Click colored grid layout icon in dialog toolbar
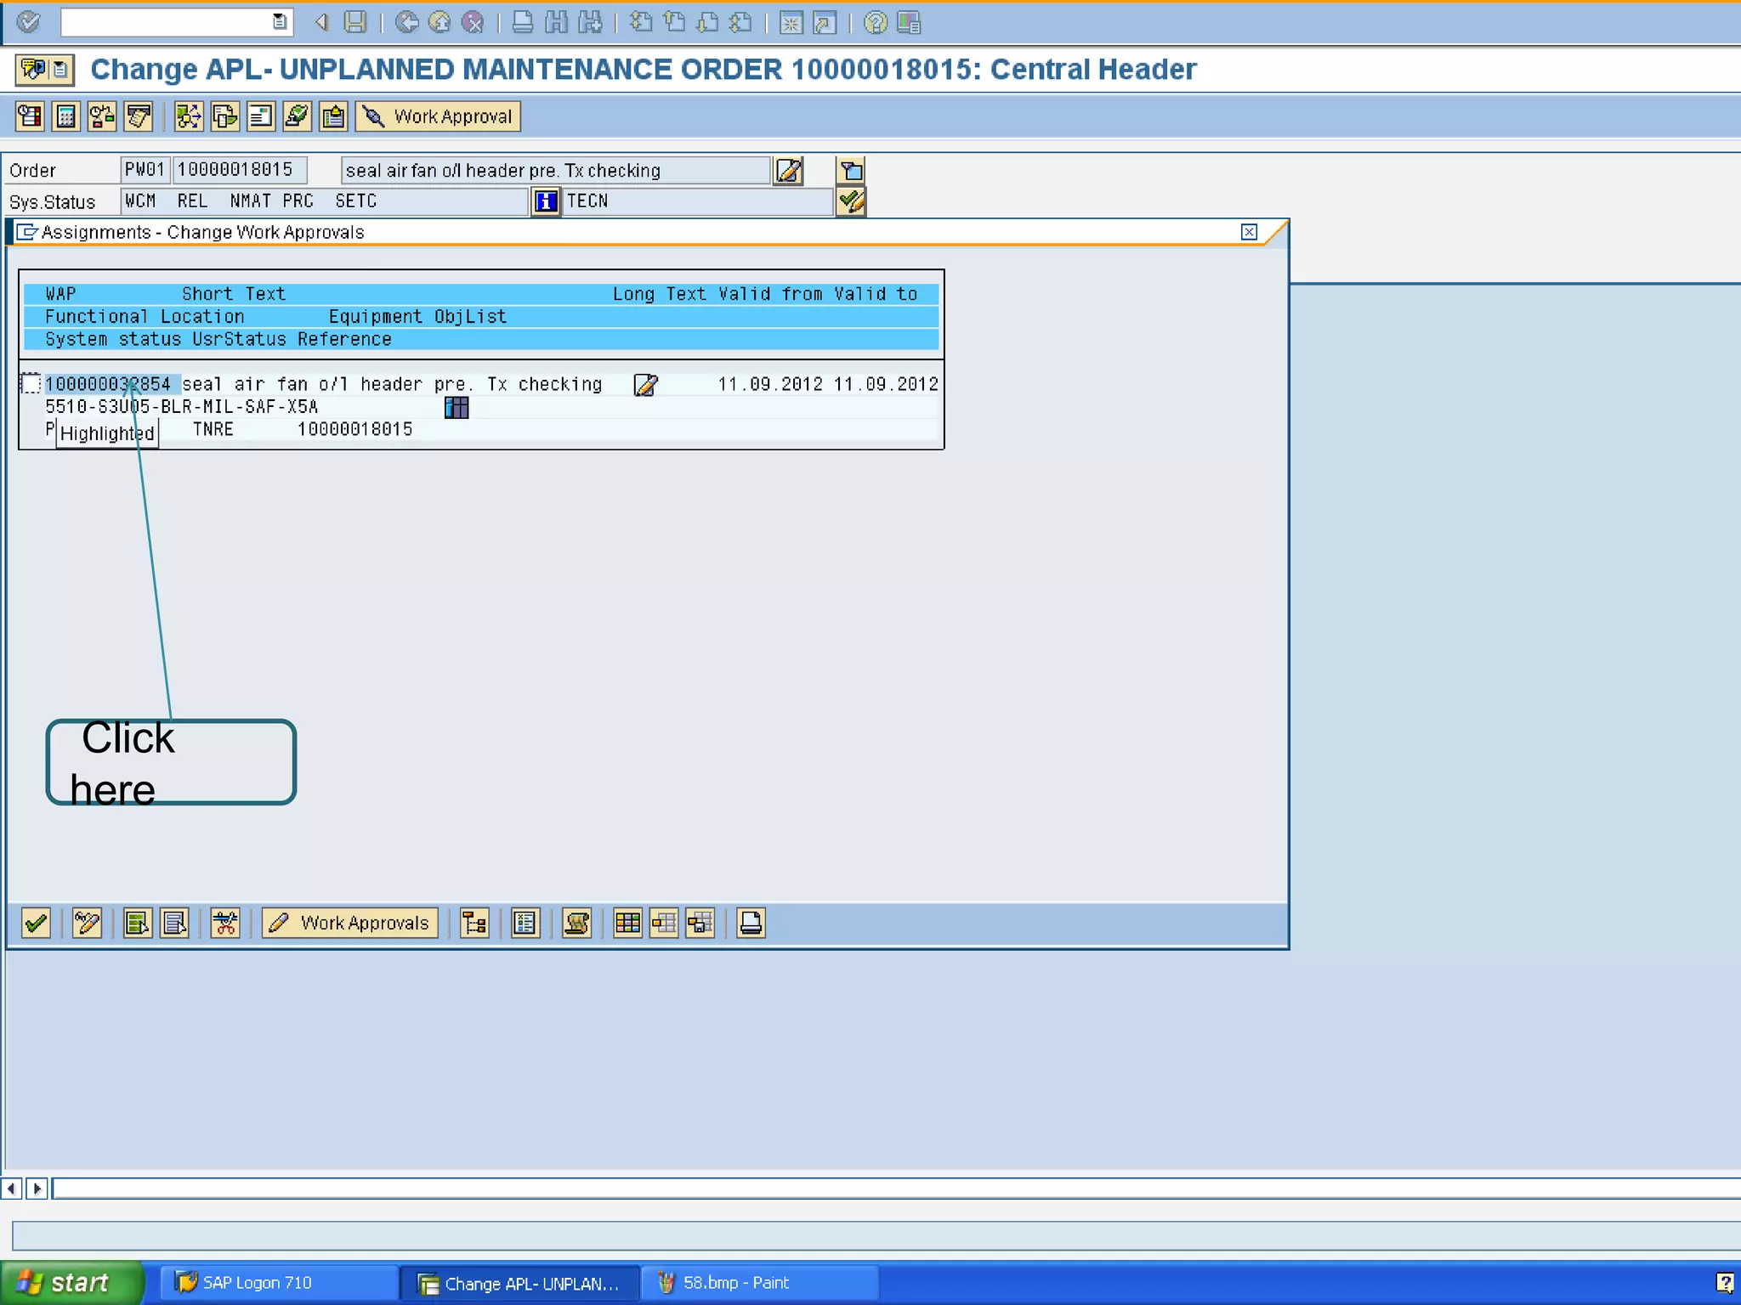Image resolution: width=1741 pixels, height=1305 pixels. point(627,923)
